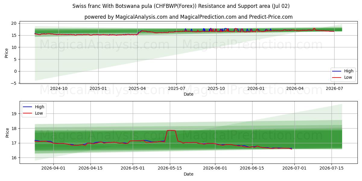
Task: Click the top chart x-axis label '2024-10'
Action: [x=59, y=88]
